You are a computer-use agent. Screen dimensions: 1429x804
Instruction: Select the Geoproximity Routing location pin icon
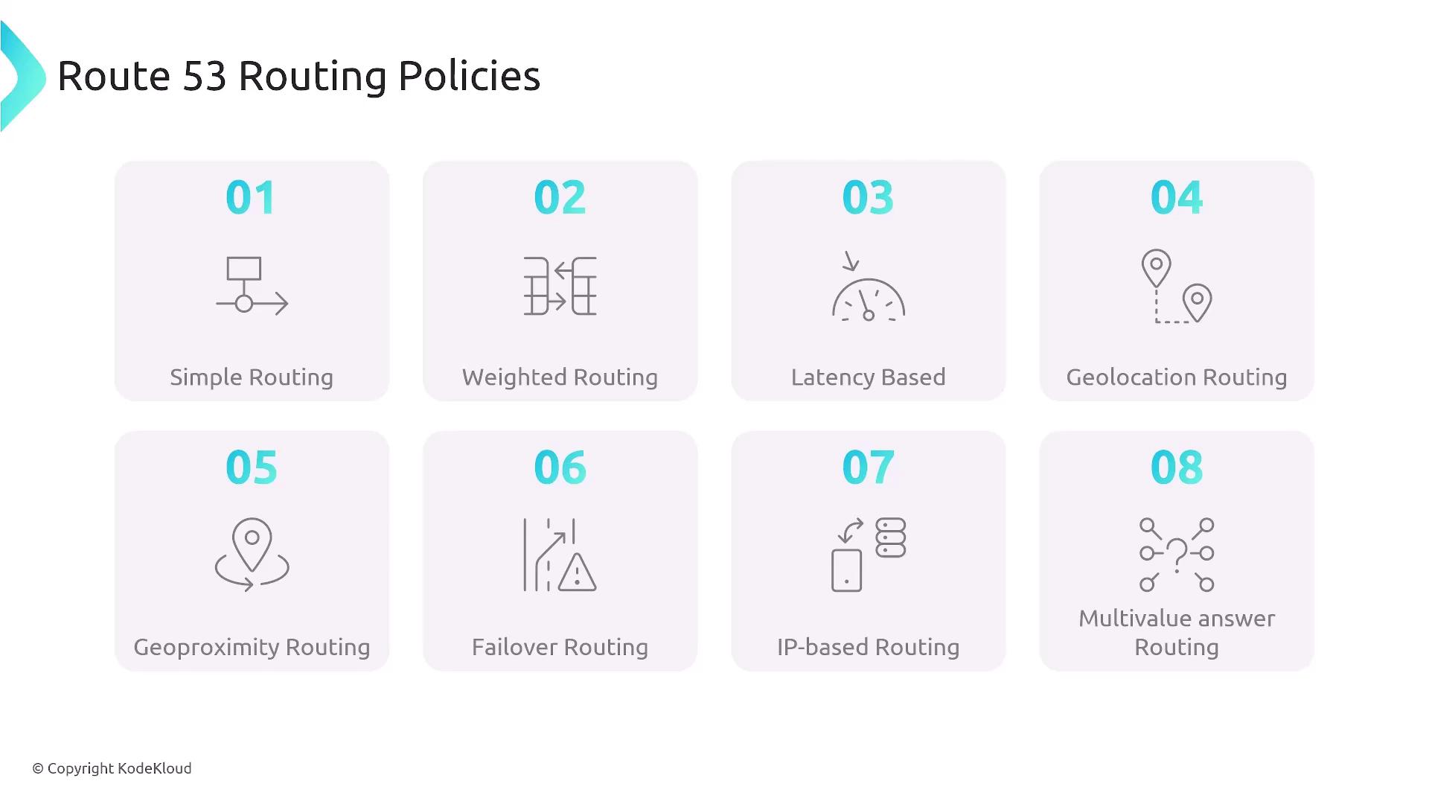[x=252, y=555]
